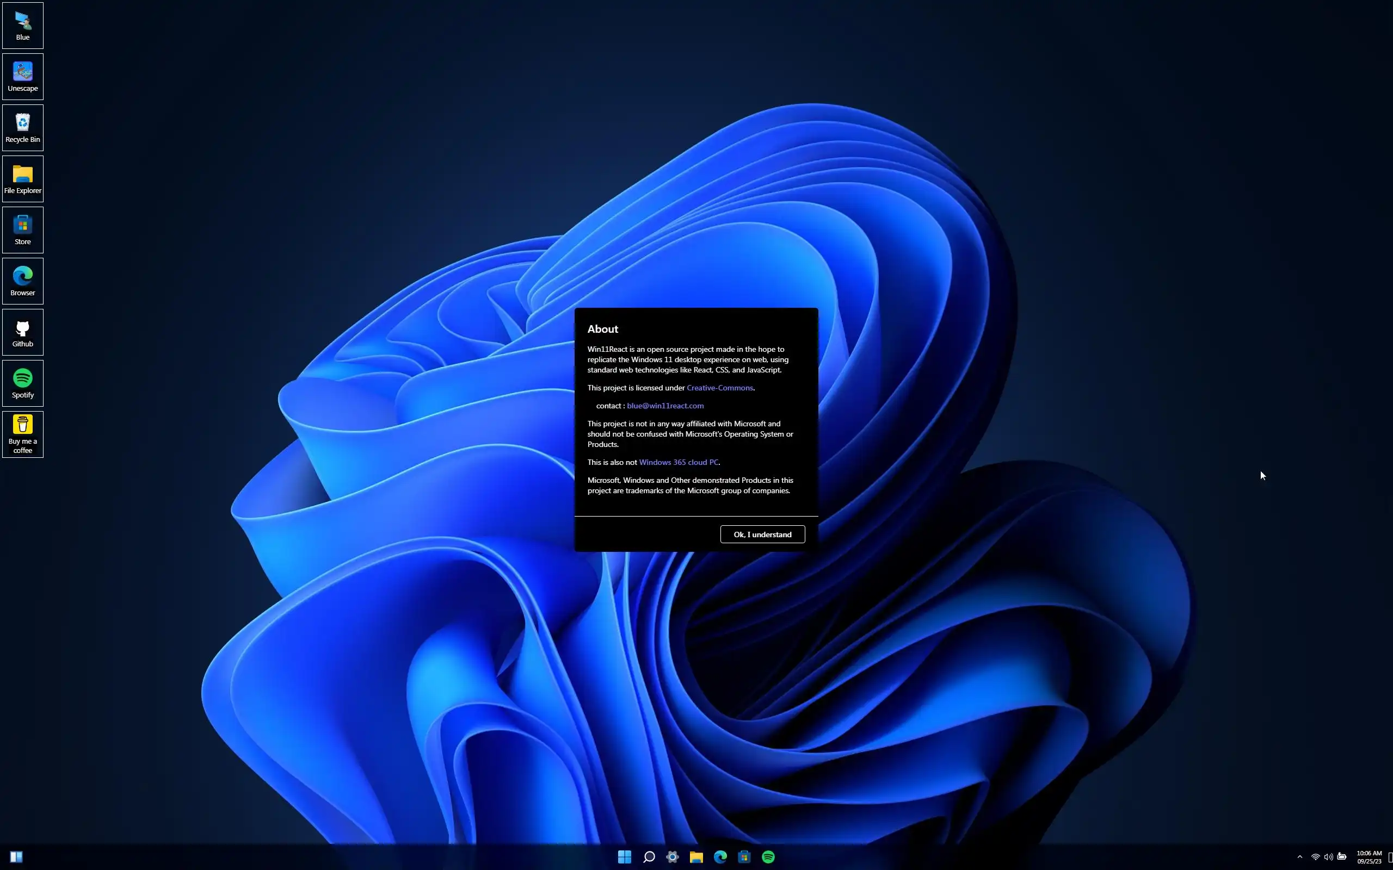Open Settings from the taskbar

(673, 857)
